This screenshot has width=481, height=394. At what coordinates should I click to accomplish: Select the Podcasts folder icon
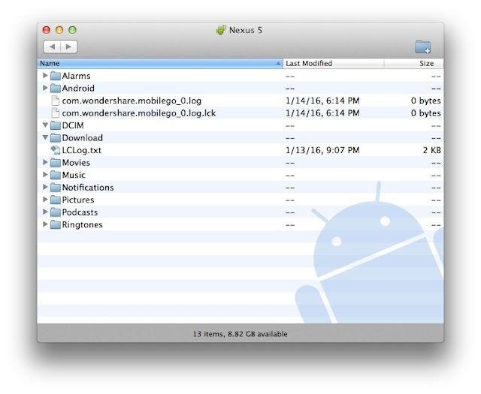(x=55, y=212)
